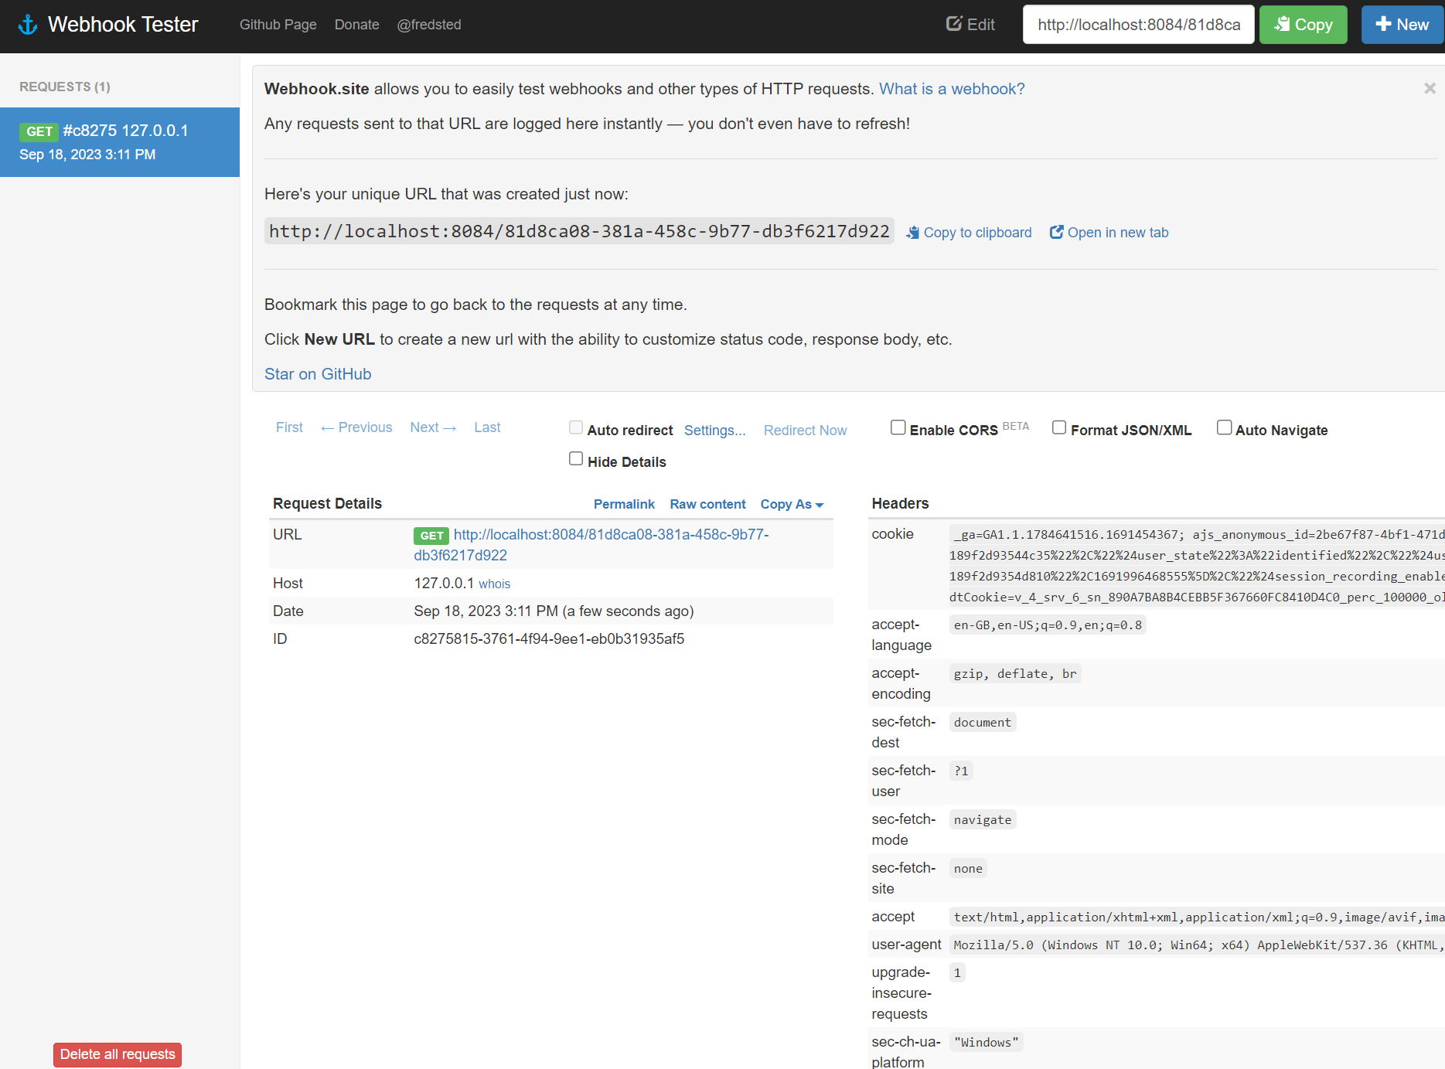
Task: Enable CORS with its checkbox
Action: (x=898, y=427)
